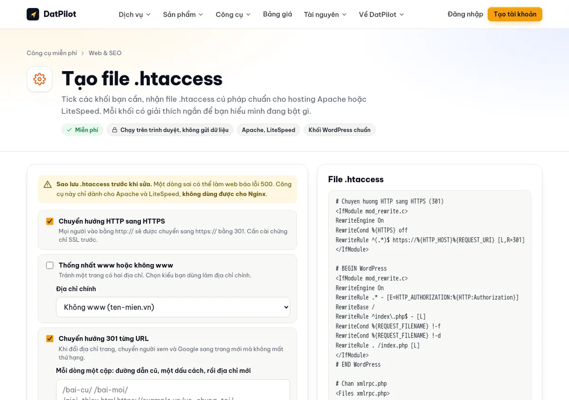Click the DatPilot brand name

[x=60, y=14]
